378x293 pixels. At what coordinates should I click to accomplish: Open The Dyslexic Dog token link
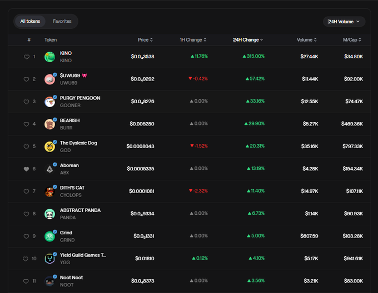[78, 143]
